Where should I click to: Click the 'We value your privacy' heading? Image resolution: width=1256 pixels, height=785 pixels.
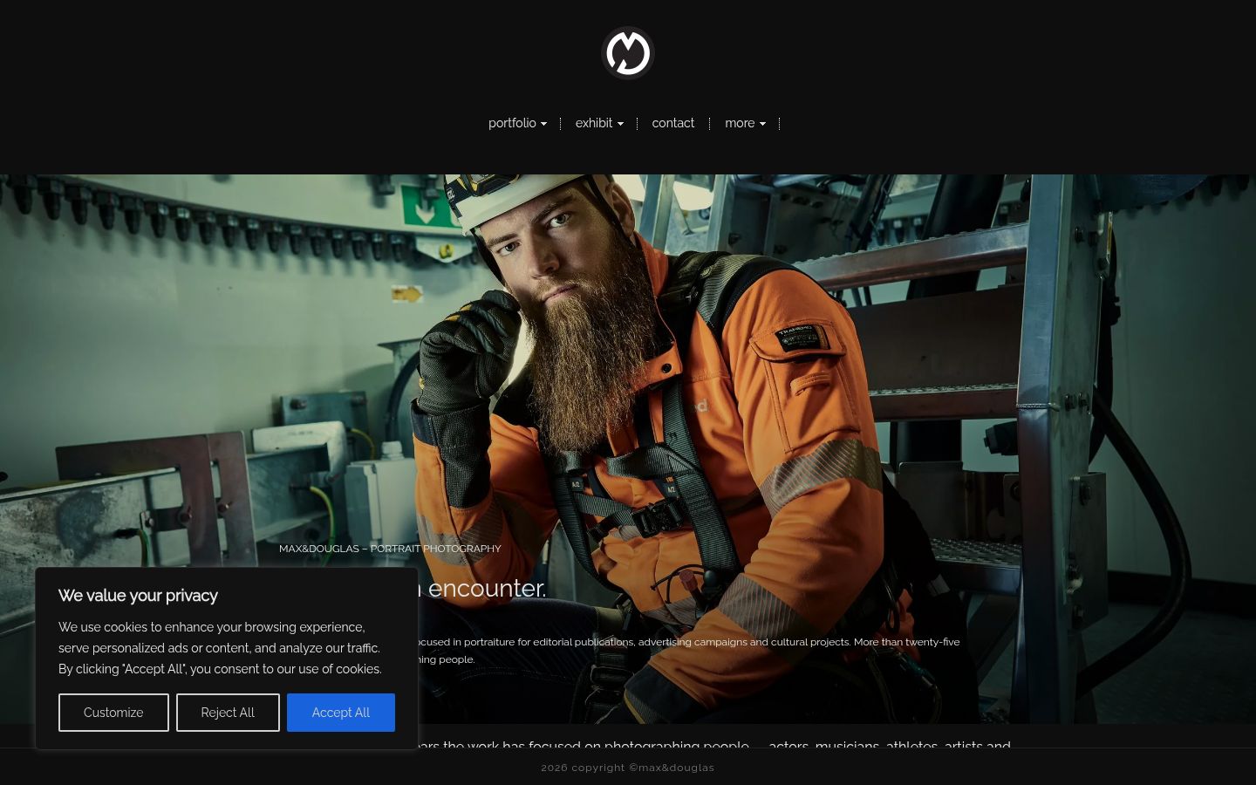138,596
